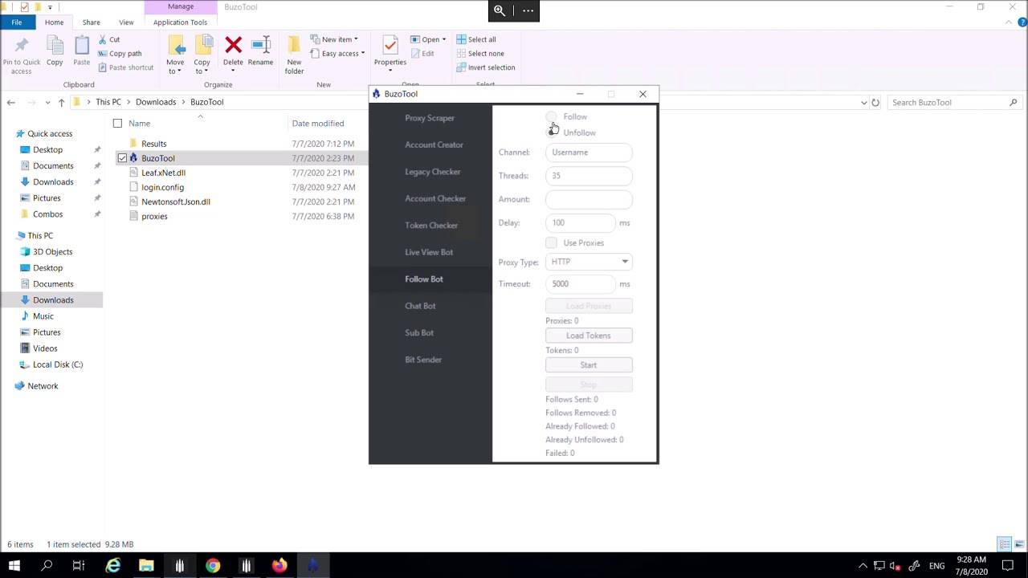Open recent locations dropdown near nav arrows

click(x=48, y=103)
